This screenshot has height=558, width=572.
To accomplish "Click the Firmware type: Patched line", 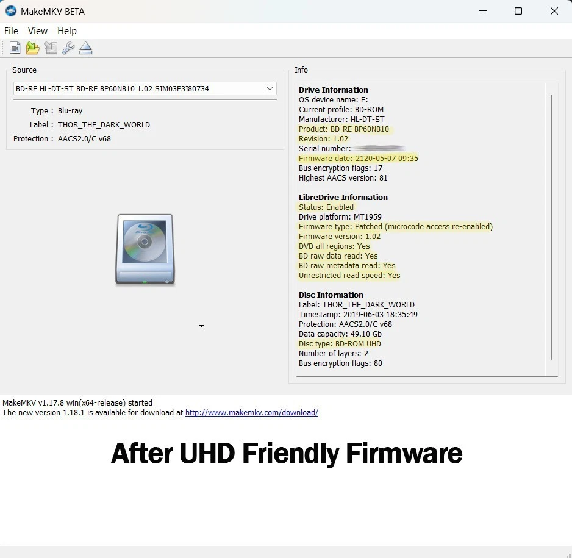I will pyautogui.click(x=396, y=226).
